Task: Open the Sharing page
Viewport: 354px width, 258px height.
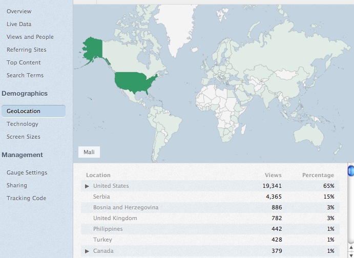Action: pos(17,185)
